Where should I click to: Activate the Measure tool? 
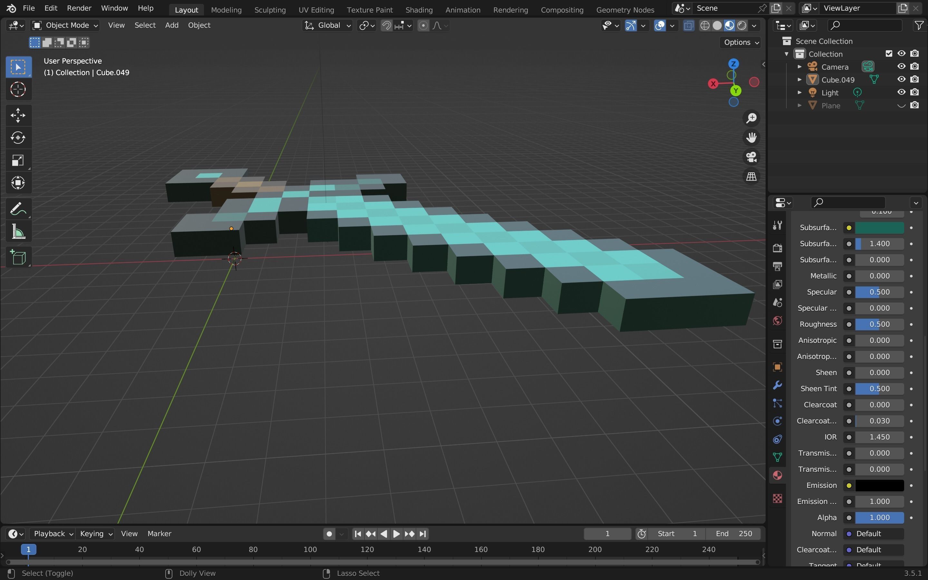[18, 231]
